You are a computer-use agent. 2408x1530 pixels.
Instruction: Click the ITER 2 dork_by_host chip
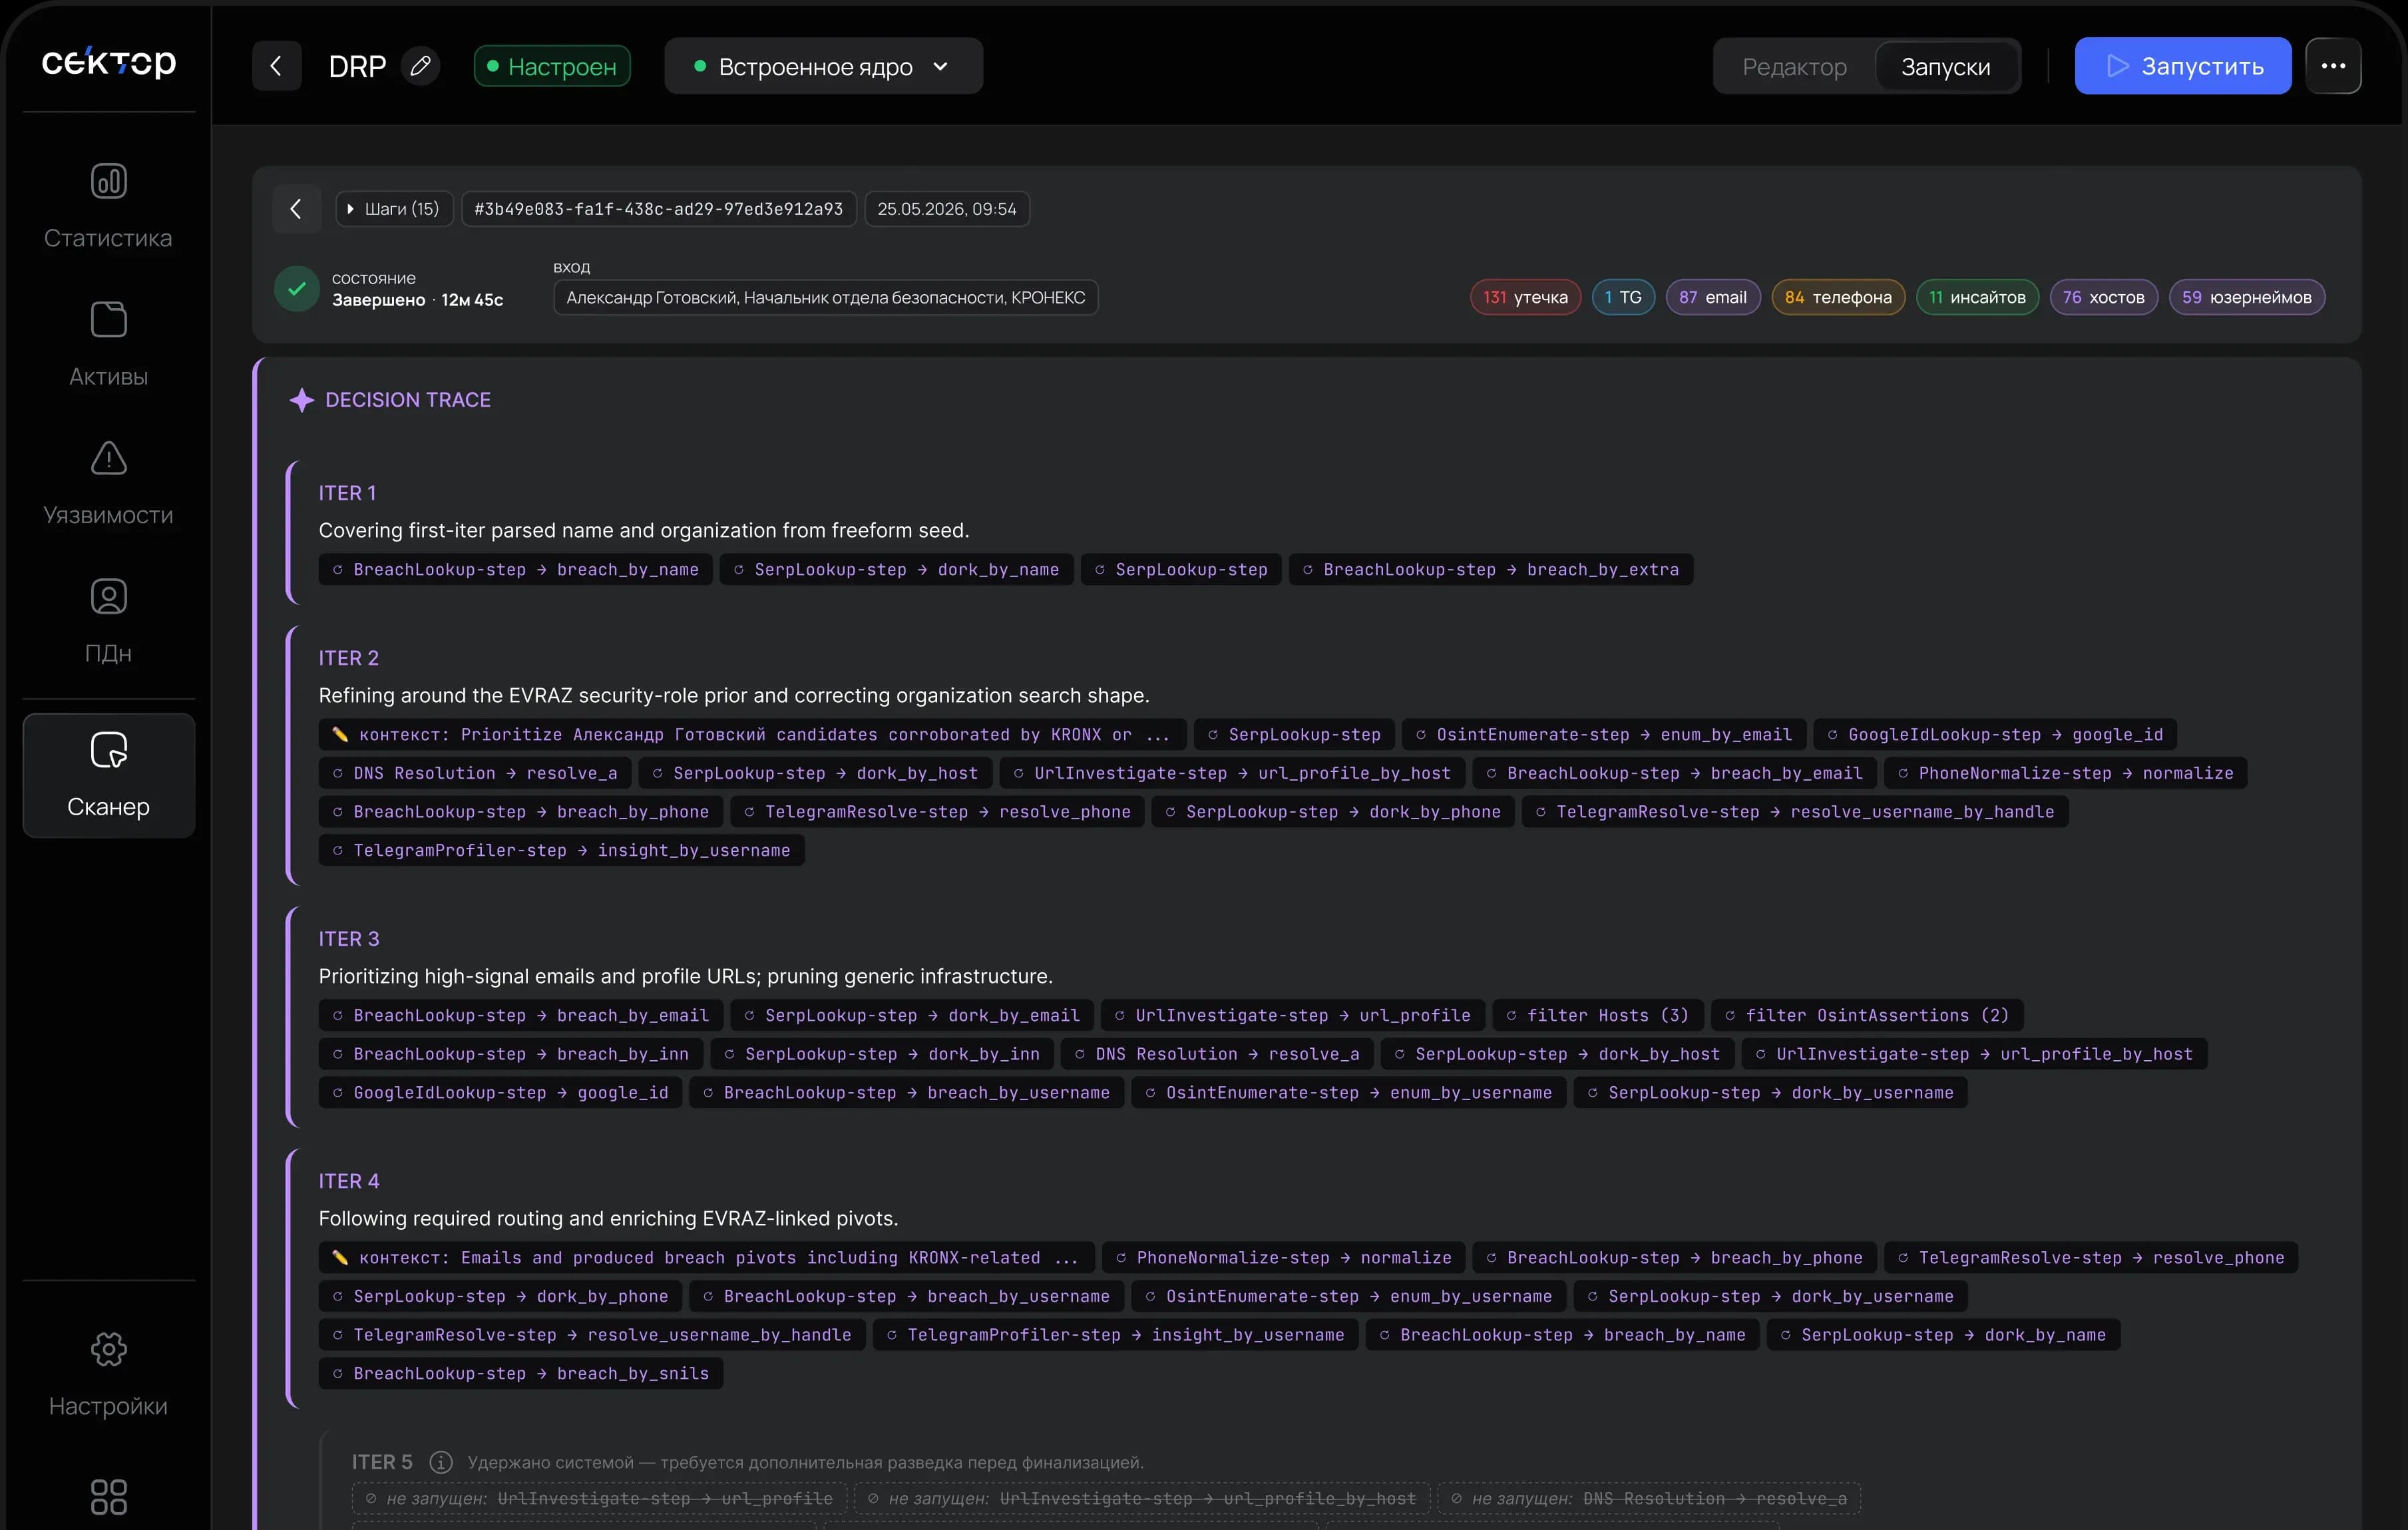coord(815,773)
